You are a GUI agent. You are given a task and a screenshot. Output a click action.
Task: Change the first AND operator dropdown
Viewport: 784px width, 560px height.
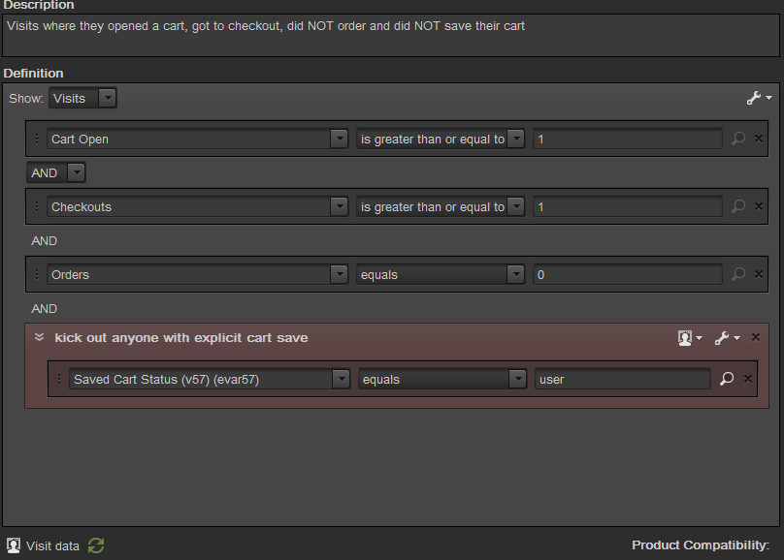click(56, 172)
